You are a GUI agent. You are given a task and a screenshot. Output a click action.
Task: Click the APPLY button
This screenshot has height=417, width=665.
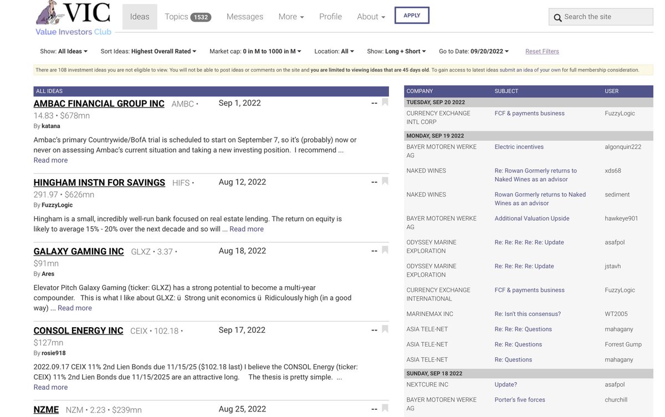(x=412, y=16)
